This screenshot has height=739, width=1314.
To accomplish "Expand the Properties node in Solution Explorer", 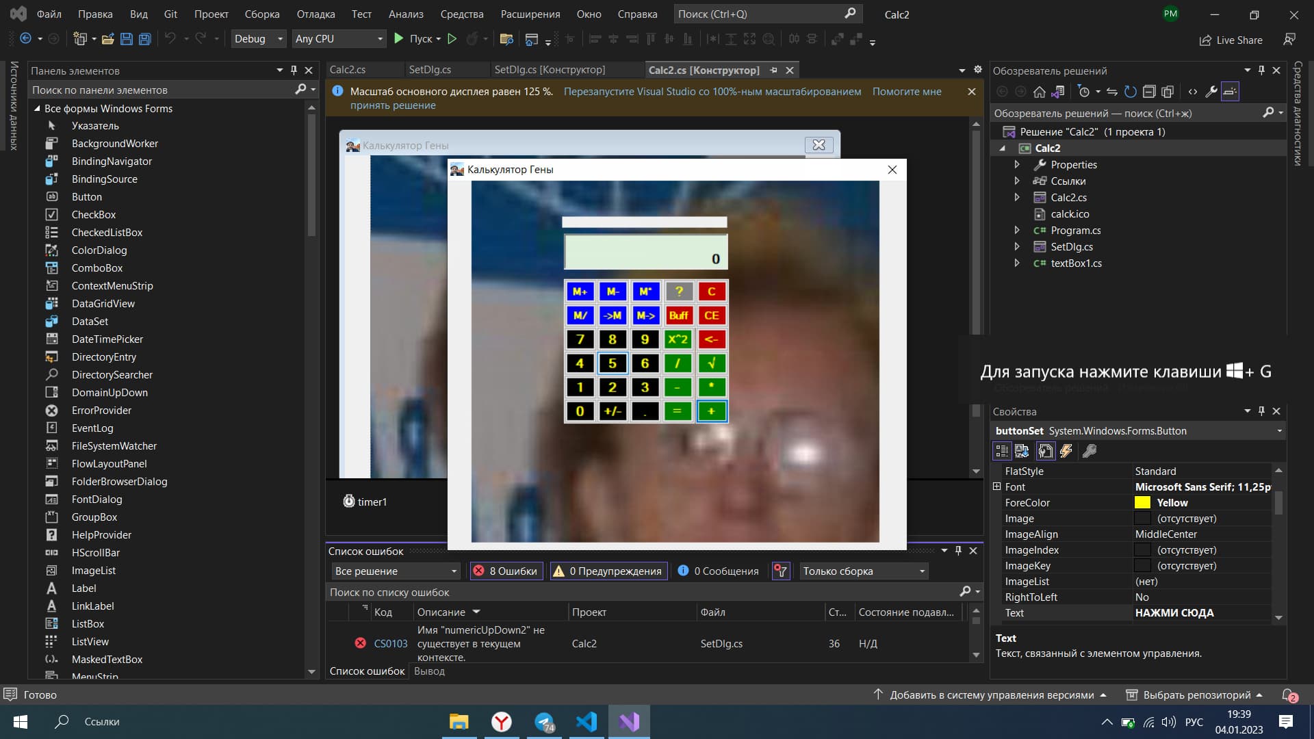I will [1017, 165].
